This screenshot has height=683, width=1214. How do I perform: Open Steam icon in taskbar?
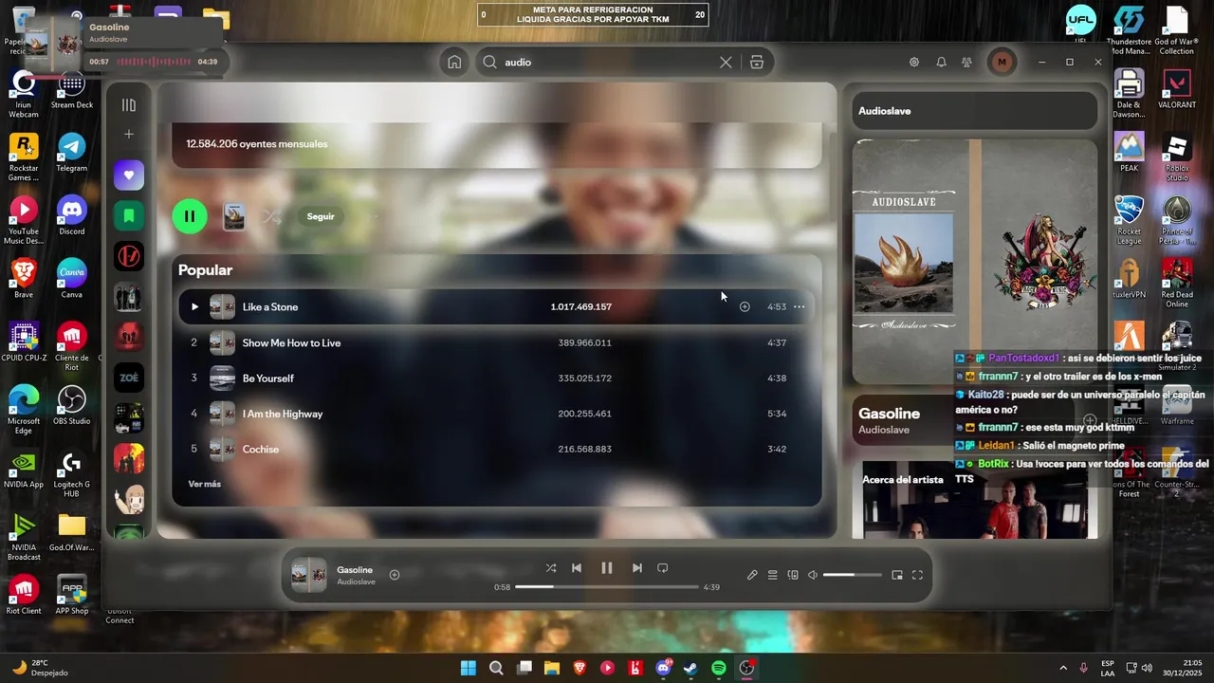pos(690,668)
